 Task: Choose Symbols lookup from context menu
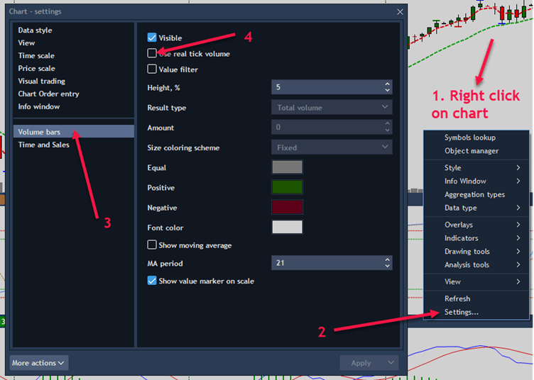469,138
